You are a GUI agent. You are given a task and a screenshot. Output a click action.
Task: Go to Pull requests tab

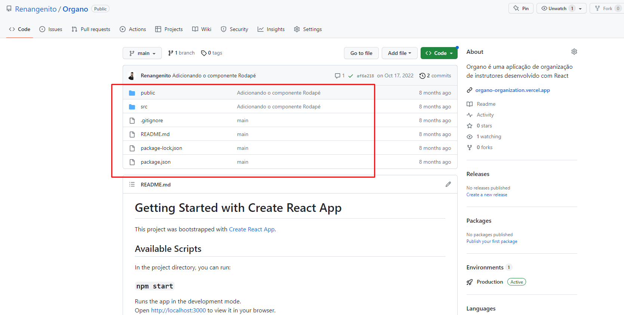tap(91, 29)
